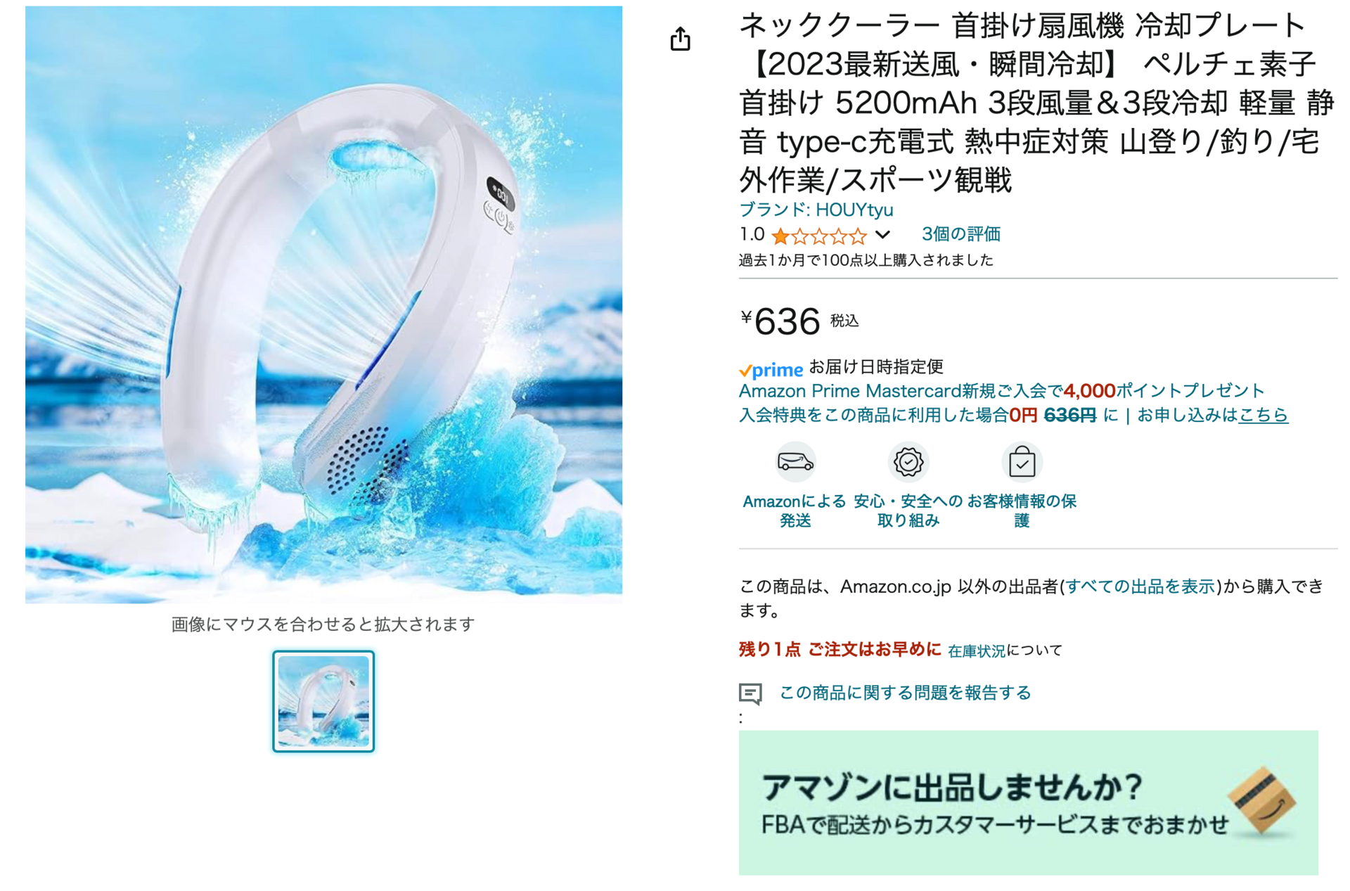The height and width of the screenshot is (891, 1350).
Task: Click the safety badge checkmark icon
Action: point(908,462)
